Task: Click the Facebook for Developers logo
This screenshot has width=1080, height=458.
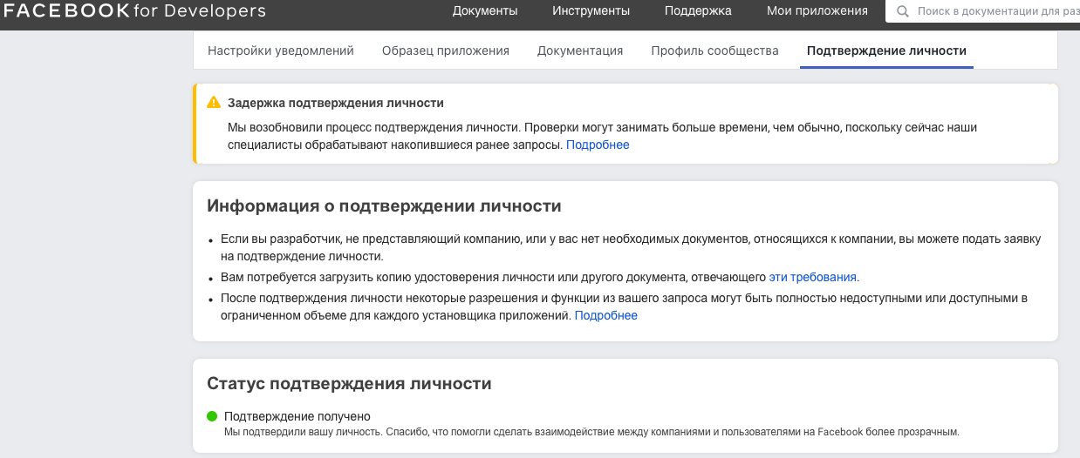Action: (x=134, y=11)
